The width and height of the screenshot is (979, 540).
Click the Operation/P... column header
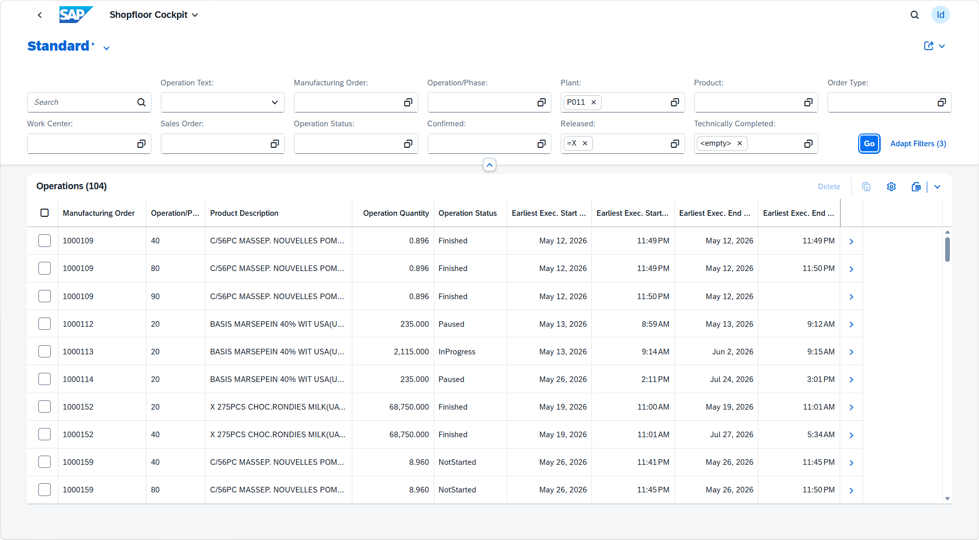pos(175,213)
